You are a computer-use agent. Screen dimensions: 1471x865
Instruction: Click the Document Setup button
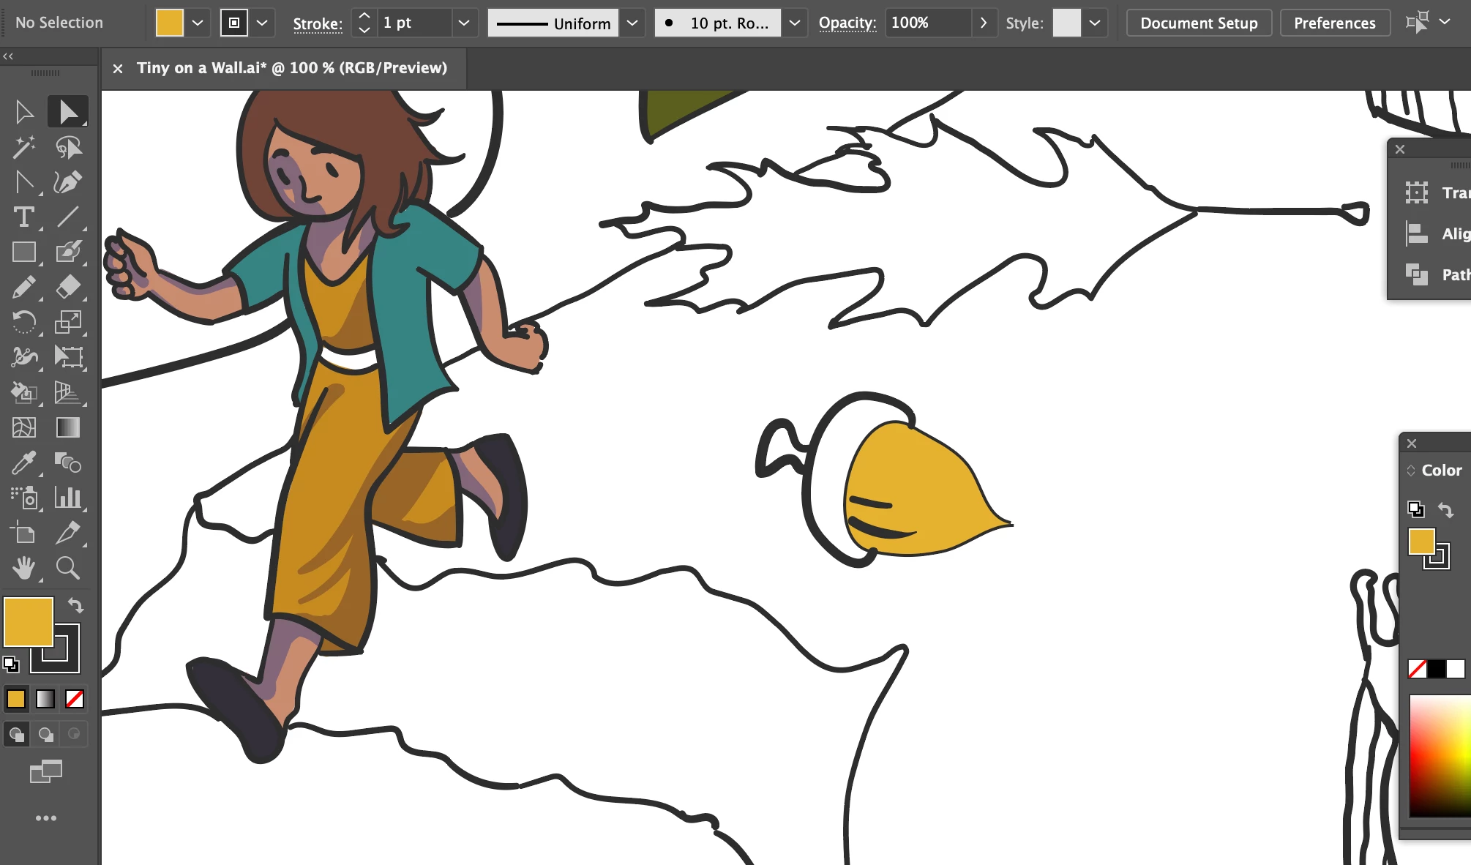point(1198,23)
